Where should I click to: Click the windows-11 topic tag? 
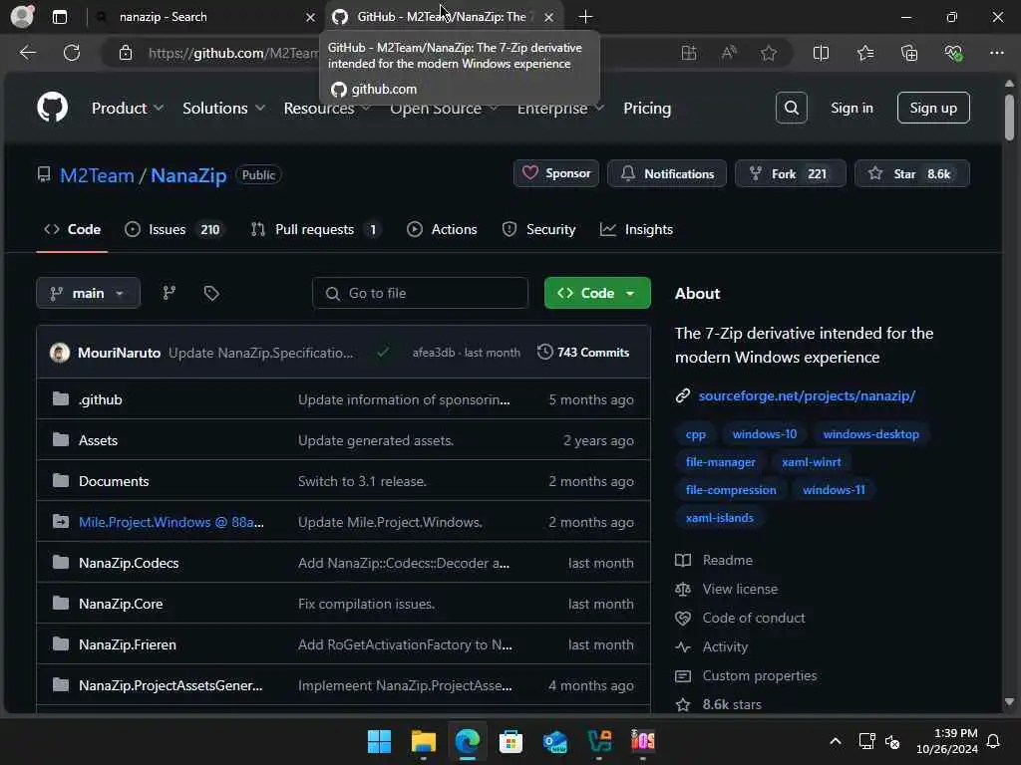[834, 490]
